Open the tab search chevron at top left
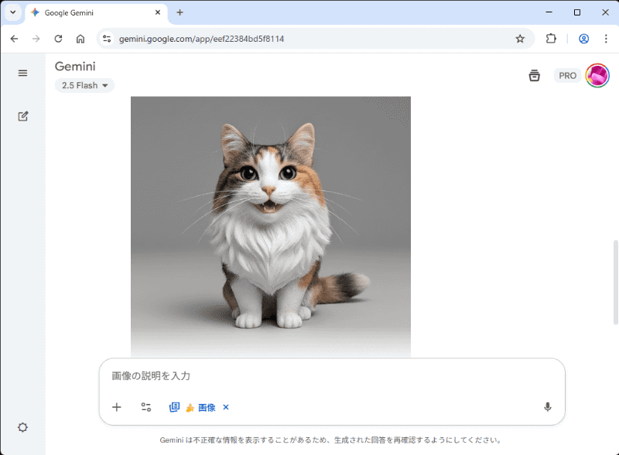Viewport: 619px width, 455px height. [12, 12]
